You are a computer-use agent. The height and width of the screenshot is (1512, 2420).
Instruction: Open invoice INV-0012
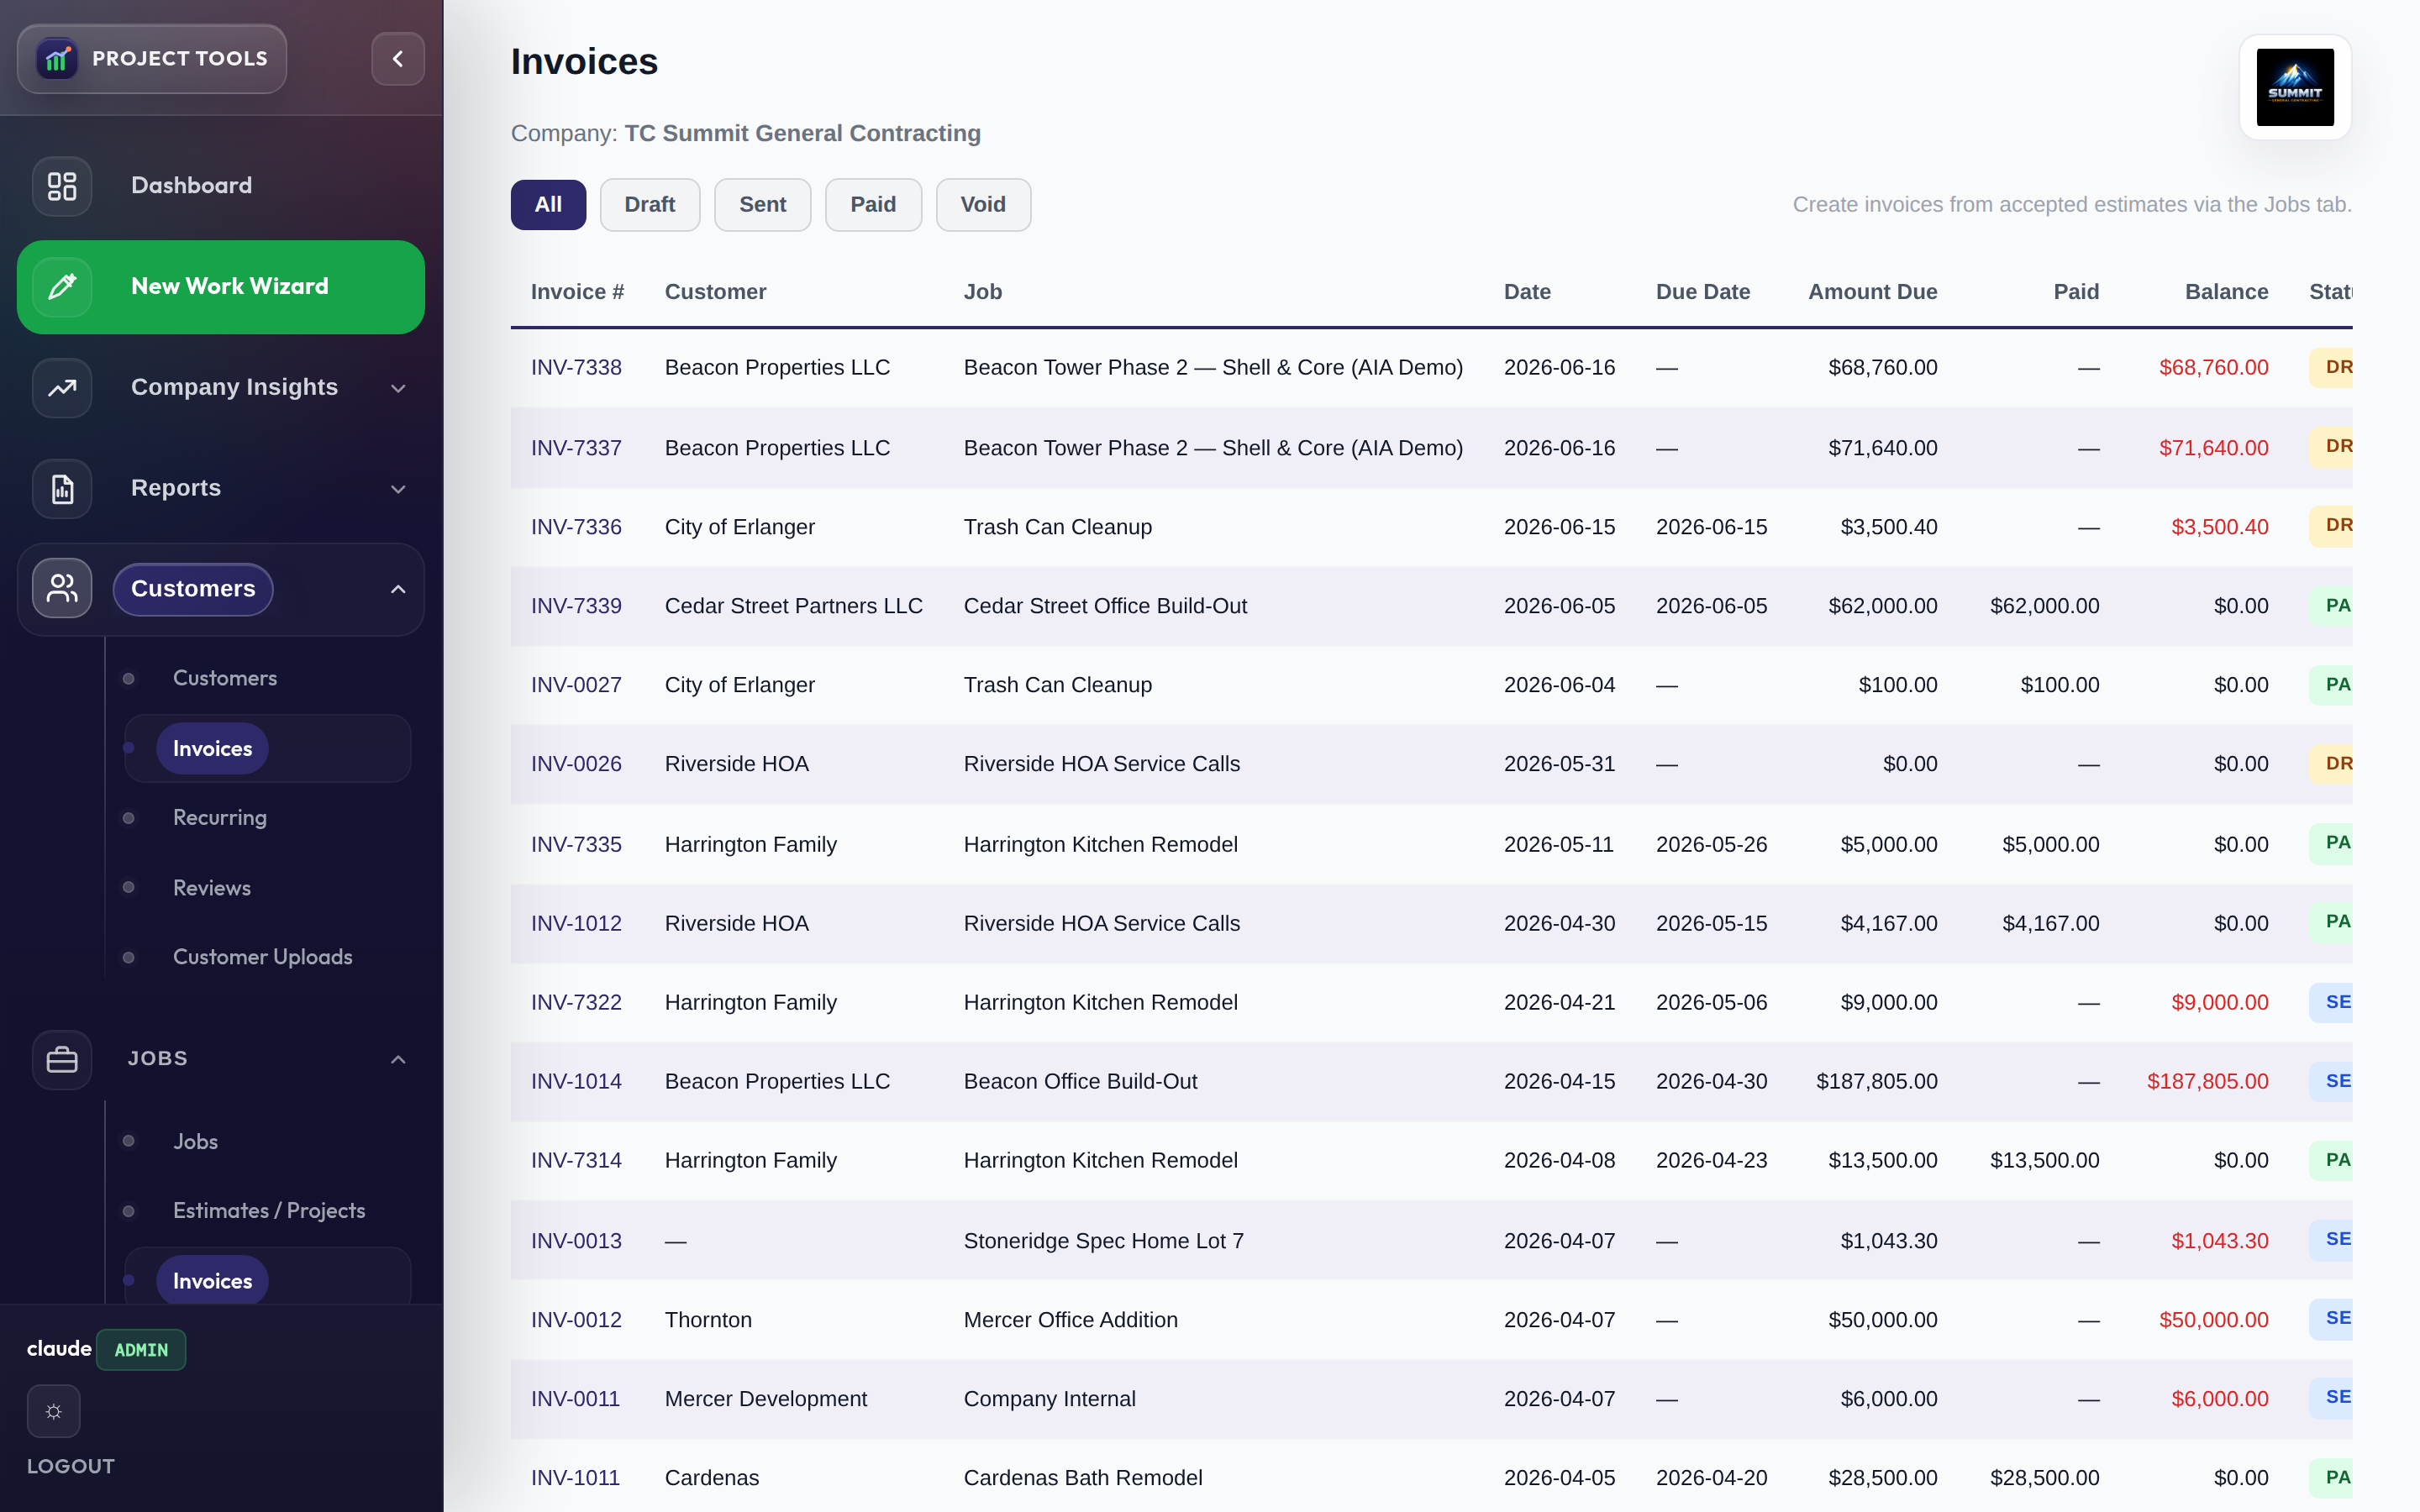pyautogui.click(x=576, y=1320)
